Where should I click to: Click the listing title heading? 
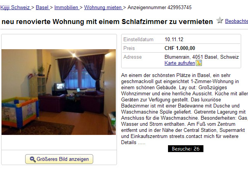click(x=107, y=22)
